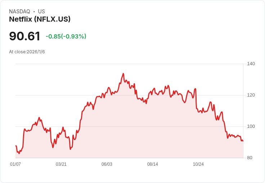Image resolution: width=265 pixels, height=183 pixels.
Task: Click the At close:2026/1/6 timestamp
Action: pyautogui.click(x=27, y=52)
